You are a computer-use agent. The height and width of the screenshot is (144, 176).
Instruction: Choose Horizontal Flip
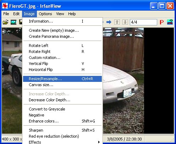[62, 70]
